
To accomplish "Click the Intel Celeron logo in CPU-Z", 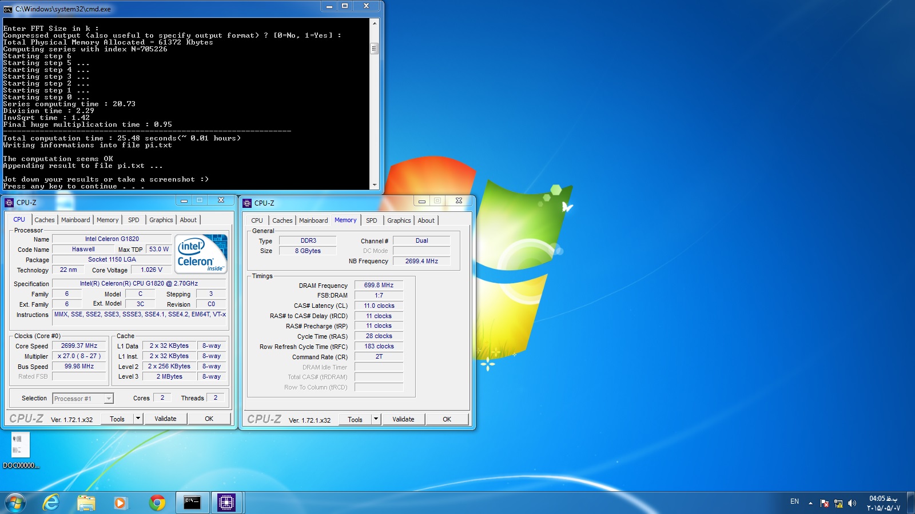I will pyautogui.click(x=201, y=254).
